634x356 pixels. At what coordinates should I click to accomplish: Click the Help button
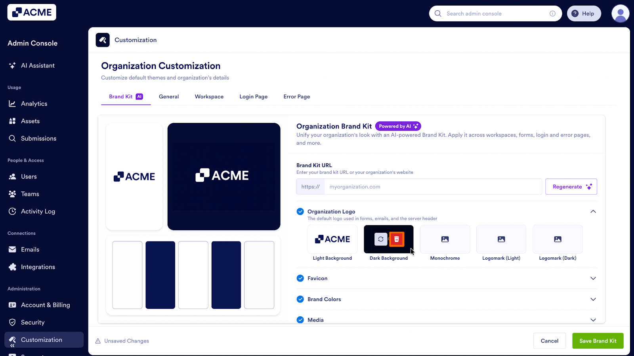[584, 13]
